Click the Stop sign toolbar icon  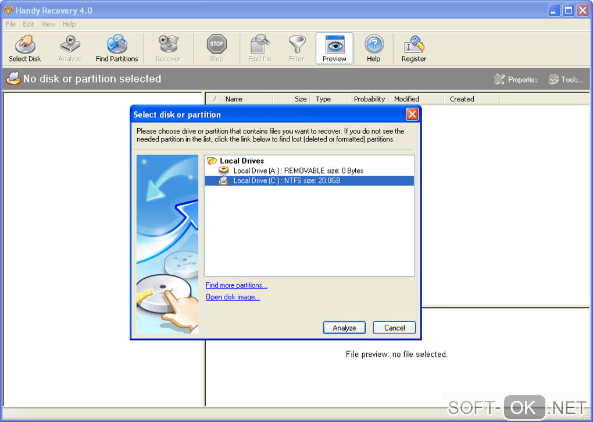(216, 44)
